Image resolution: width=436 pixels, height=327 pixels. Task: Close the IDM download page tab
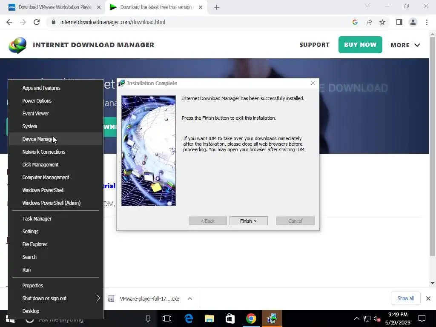(201, 8)
